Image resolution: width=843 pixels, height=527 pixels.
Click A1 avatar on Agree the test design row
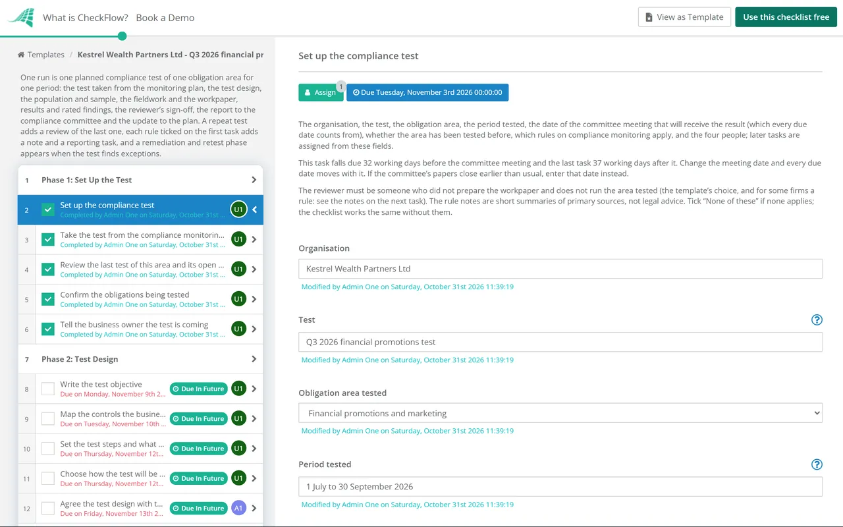pos(238,508)
